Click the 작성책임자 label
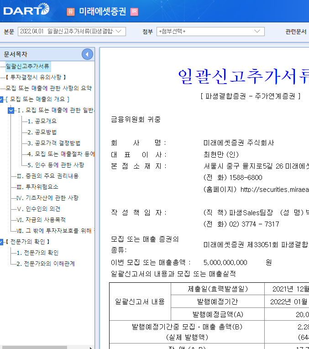The image size is (309, 349). [x=139, y=212]
